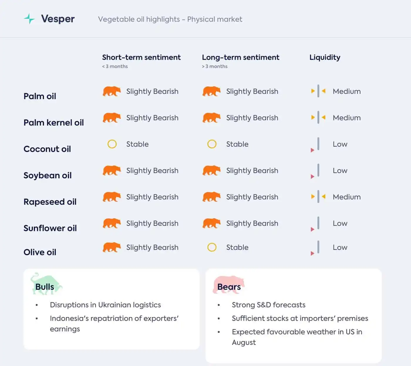Click the Vesper star logo icon
411x366 pixels.
(x=29, y=19)
